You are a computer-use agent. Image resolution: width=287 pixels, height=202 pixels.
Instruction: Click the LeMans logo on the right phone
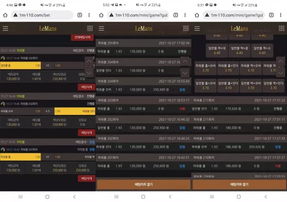click(240, 28)
